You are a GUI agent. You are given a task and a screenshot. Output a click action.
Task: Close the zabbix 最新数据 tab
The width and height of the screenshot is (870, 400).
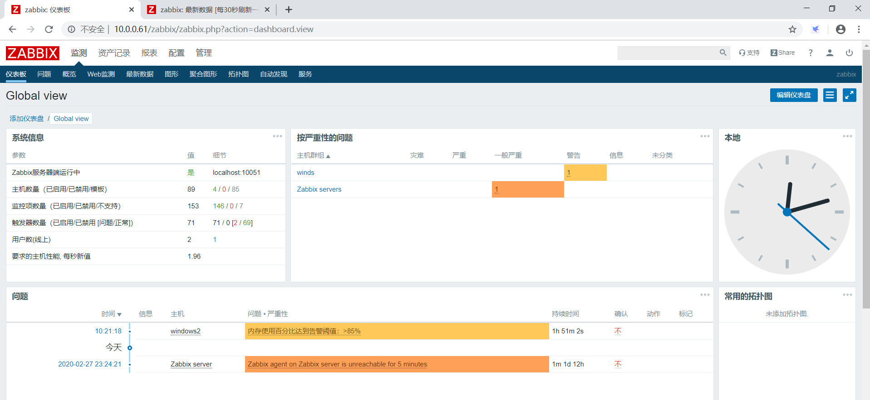[267, 10]
